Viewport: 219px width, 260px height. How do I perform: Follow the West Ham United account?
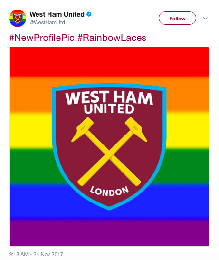[177, 18]
